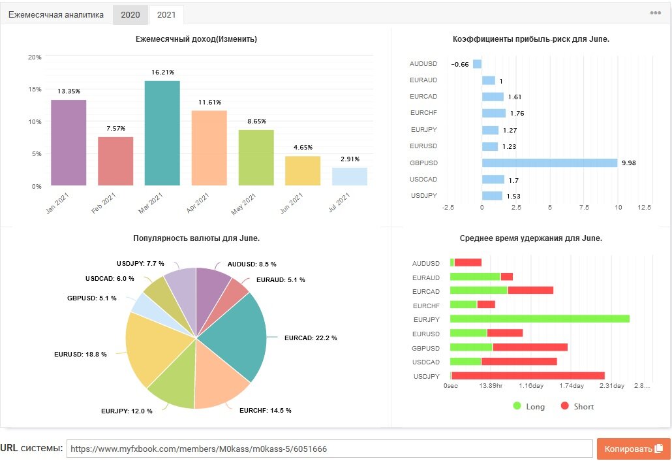The width and height of the screenshot is (672, 461).
Task: Toggle the Long legend item
Action: [x=529, y=406]
